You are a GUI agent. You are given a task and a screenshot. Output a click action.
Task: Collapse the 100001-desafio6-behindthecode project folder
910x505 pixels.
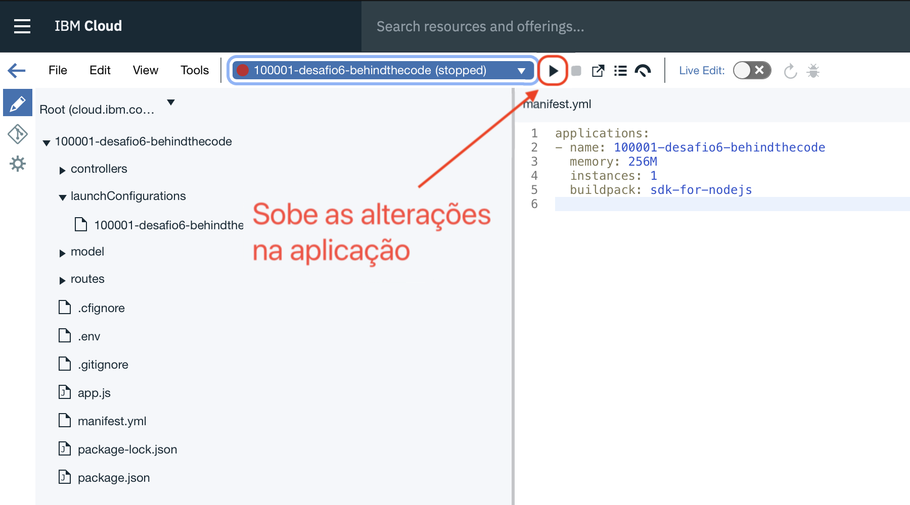click(47, 143)
